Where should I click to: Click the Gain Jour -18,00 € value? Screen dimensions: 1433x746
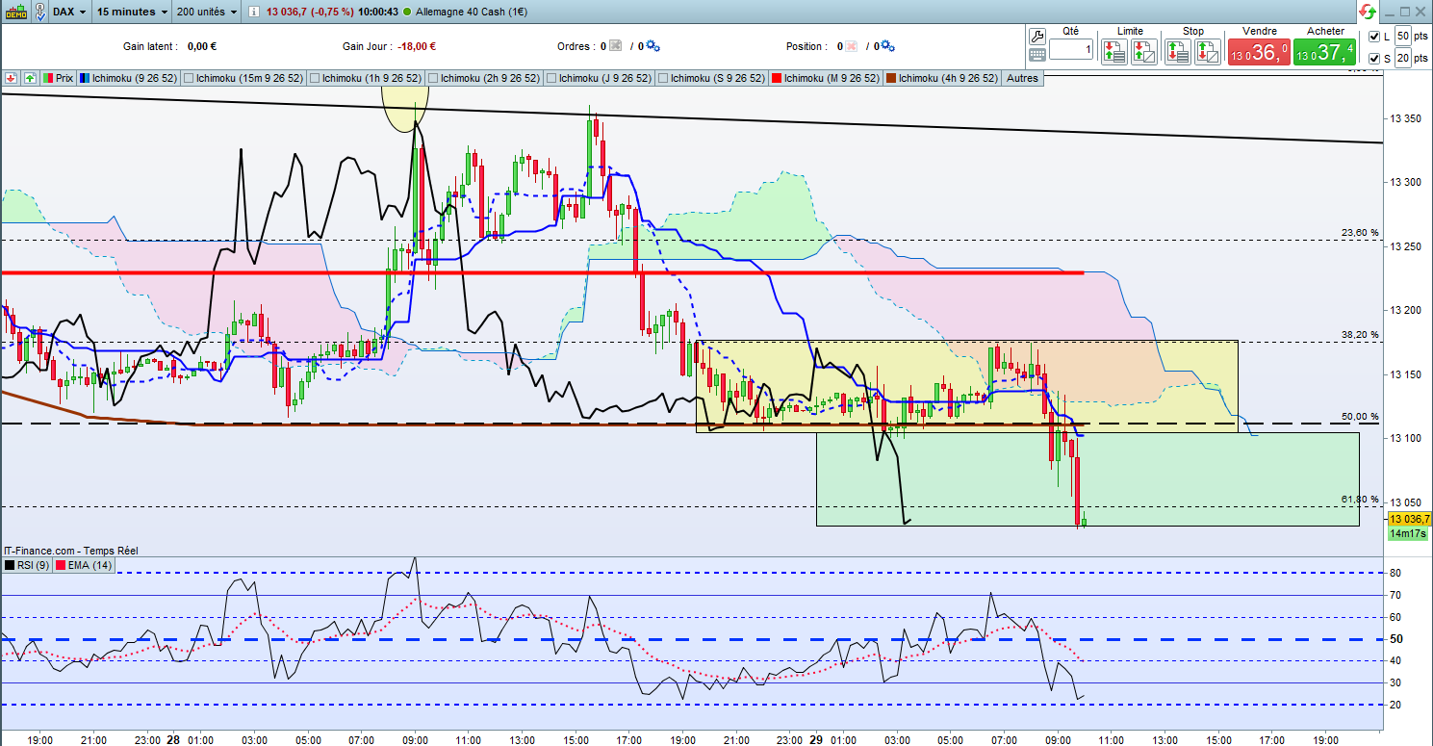click(419, 46)
